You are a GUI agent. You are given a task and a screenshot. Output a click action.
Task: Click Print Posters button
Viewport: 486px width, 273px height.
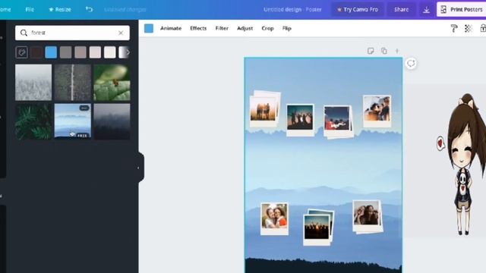[462, 10]
